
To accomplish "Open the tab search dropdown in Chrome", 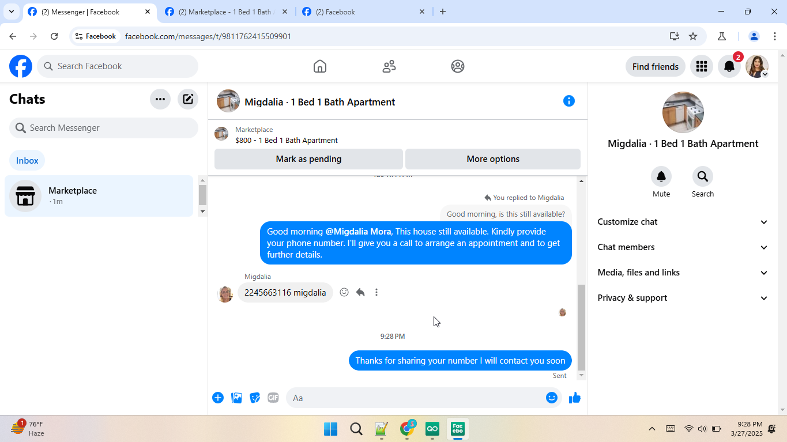I will pyautogui.click(x=11, y=12).
